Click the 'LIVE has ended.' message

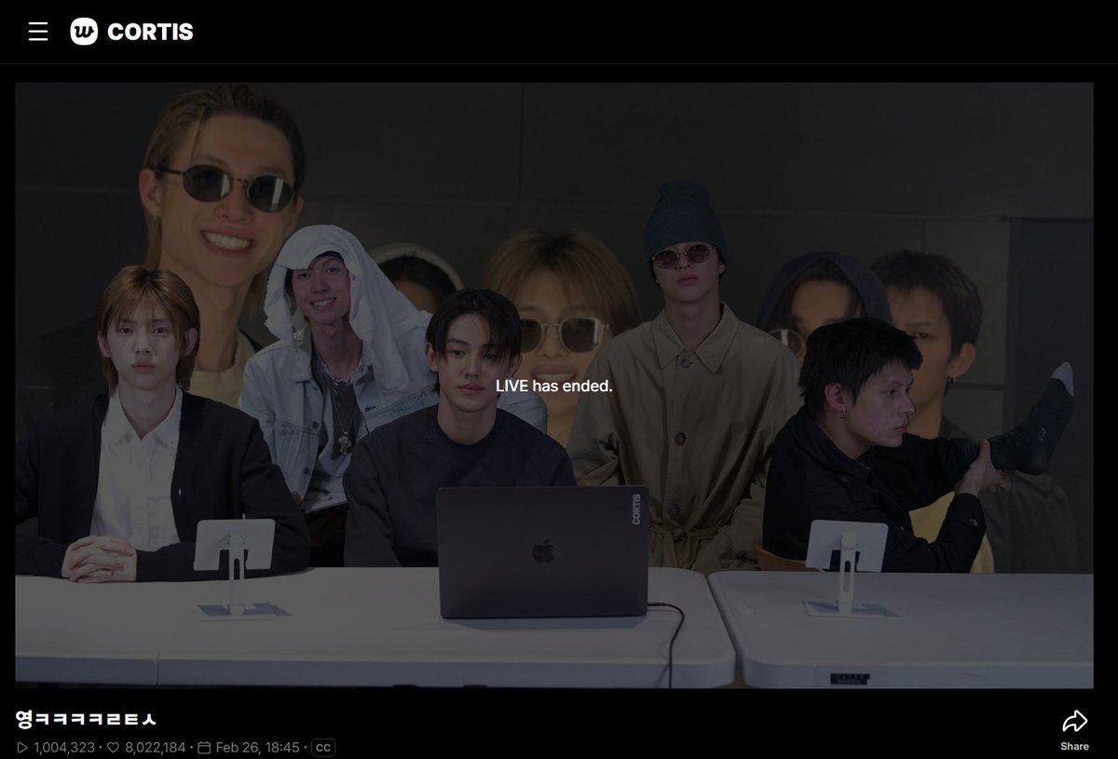click(553, 386)
